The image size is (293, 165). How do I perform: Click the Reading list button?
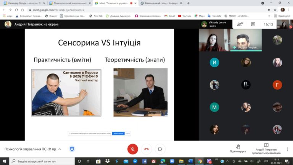click(x=282, y=16)
